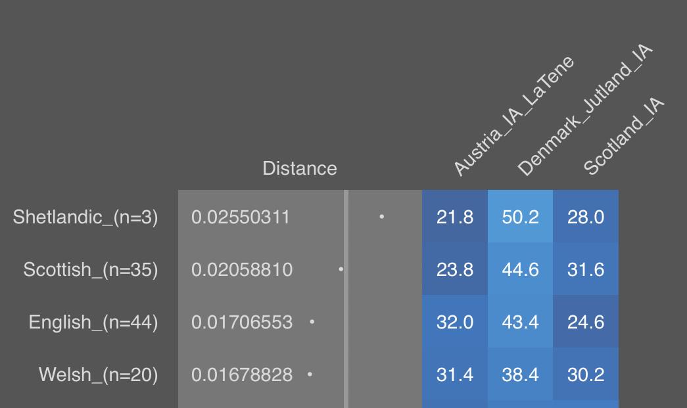Select the Shetlandic_(n=3) row label
Screen dimensions: 687x408
[85, 217]
